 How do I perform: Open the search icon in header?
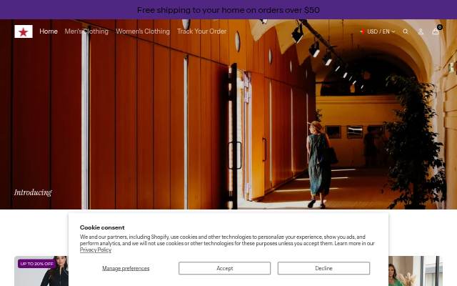[406, 31]
